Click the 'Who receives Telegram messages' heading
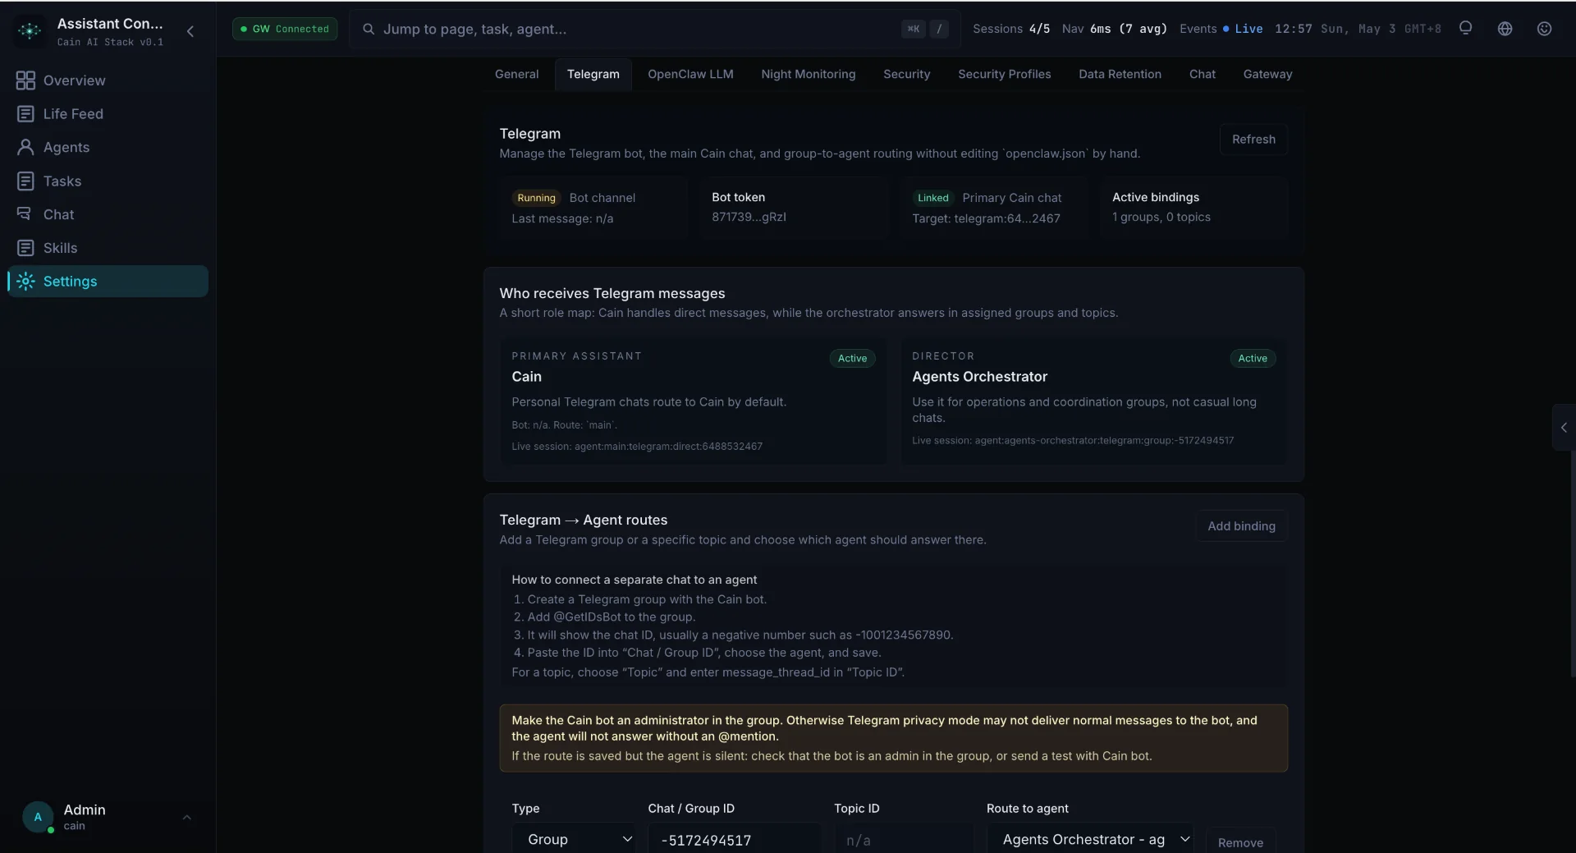1576x853 pixels. pos(612,294)
